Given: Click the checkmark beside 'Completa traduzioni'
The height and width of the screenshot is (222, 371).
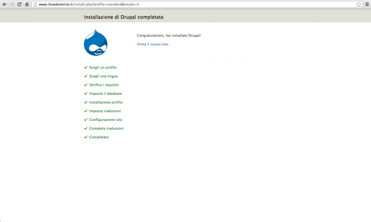Looking at the screenshot, I should click(x=85, y=128).
